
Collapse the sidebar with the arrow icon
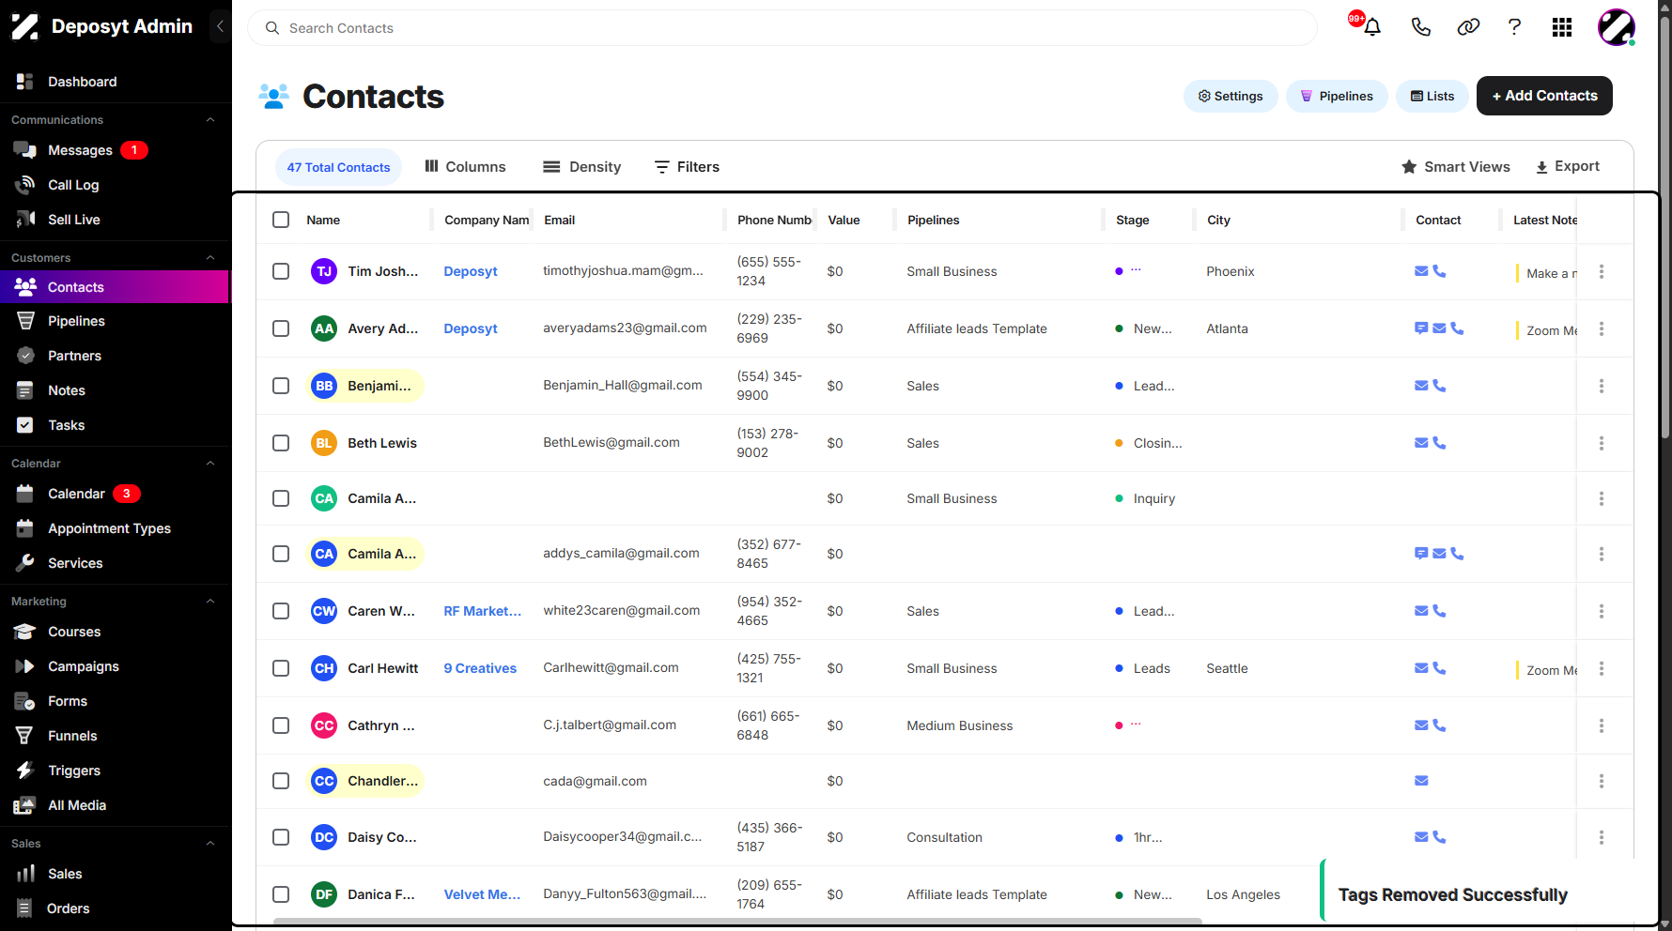[x=219, y=26]
